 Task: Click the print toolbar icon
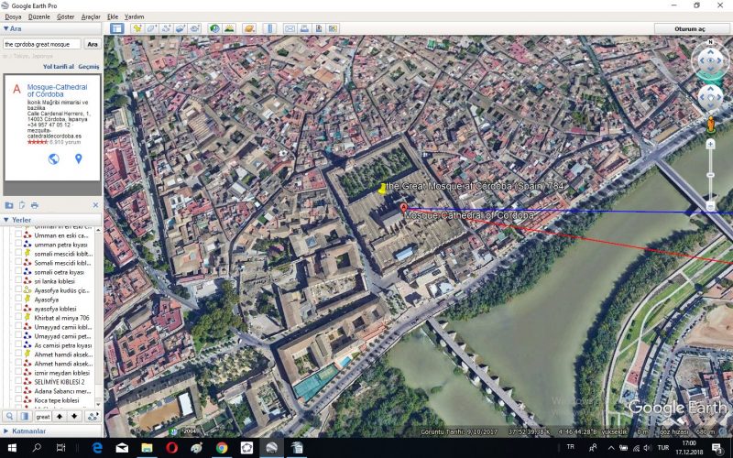click(304, 28)
